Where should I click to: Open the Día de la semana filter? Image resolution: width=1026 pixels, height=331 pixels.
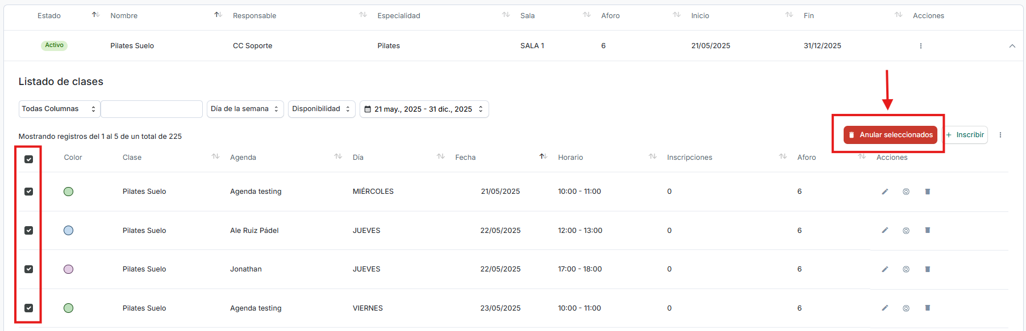point(245,109)
